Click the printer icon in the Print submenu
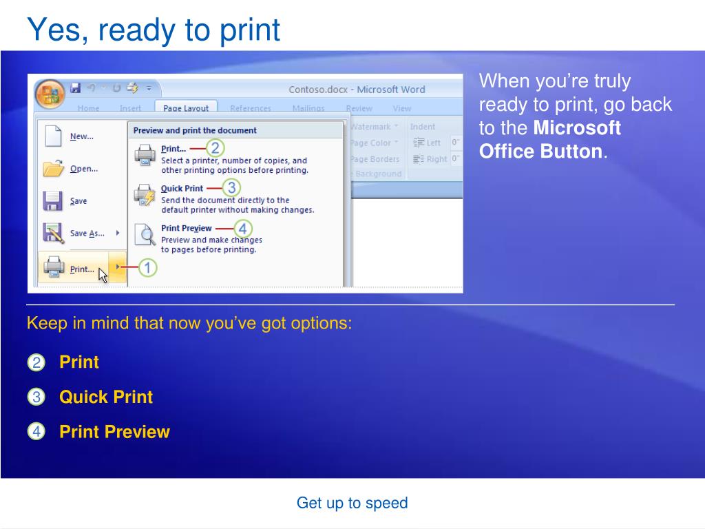The image size is (705, 529). click(145, 154)
